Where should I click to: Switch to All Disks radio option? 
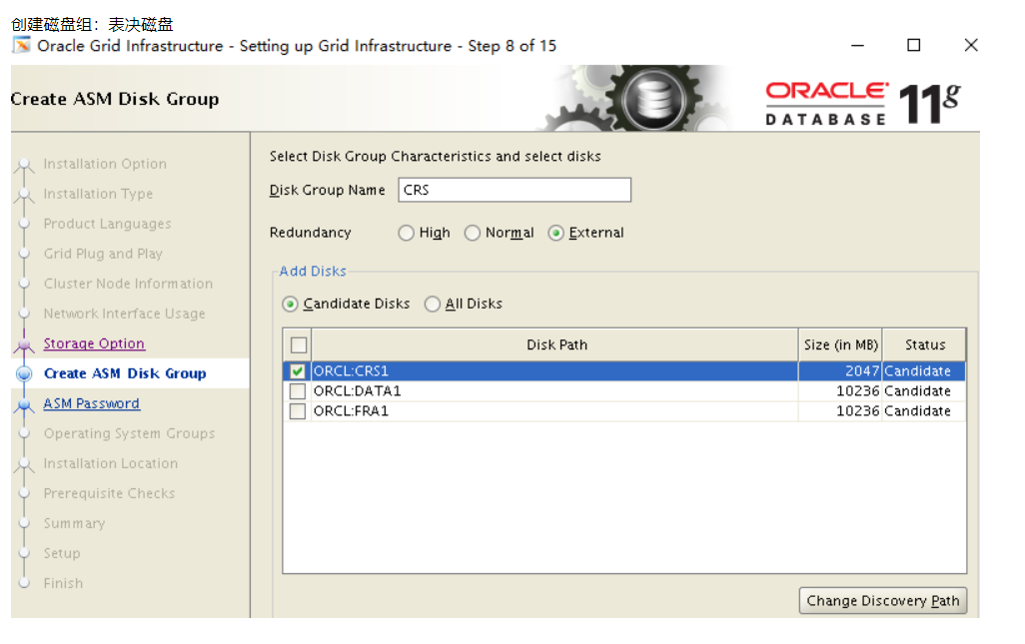point(433,305)
